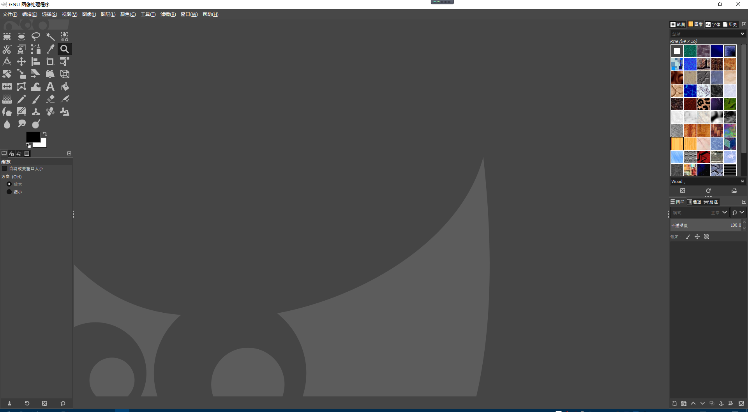Select the Smudge tool
Viewport: 748px width, 412px height.
[x=21, y=124]
